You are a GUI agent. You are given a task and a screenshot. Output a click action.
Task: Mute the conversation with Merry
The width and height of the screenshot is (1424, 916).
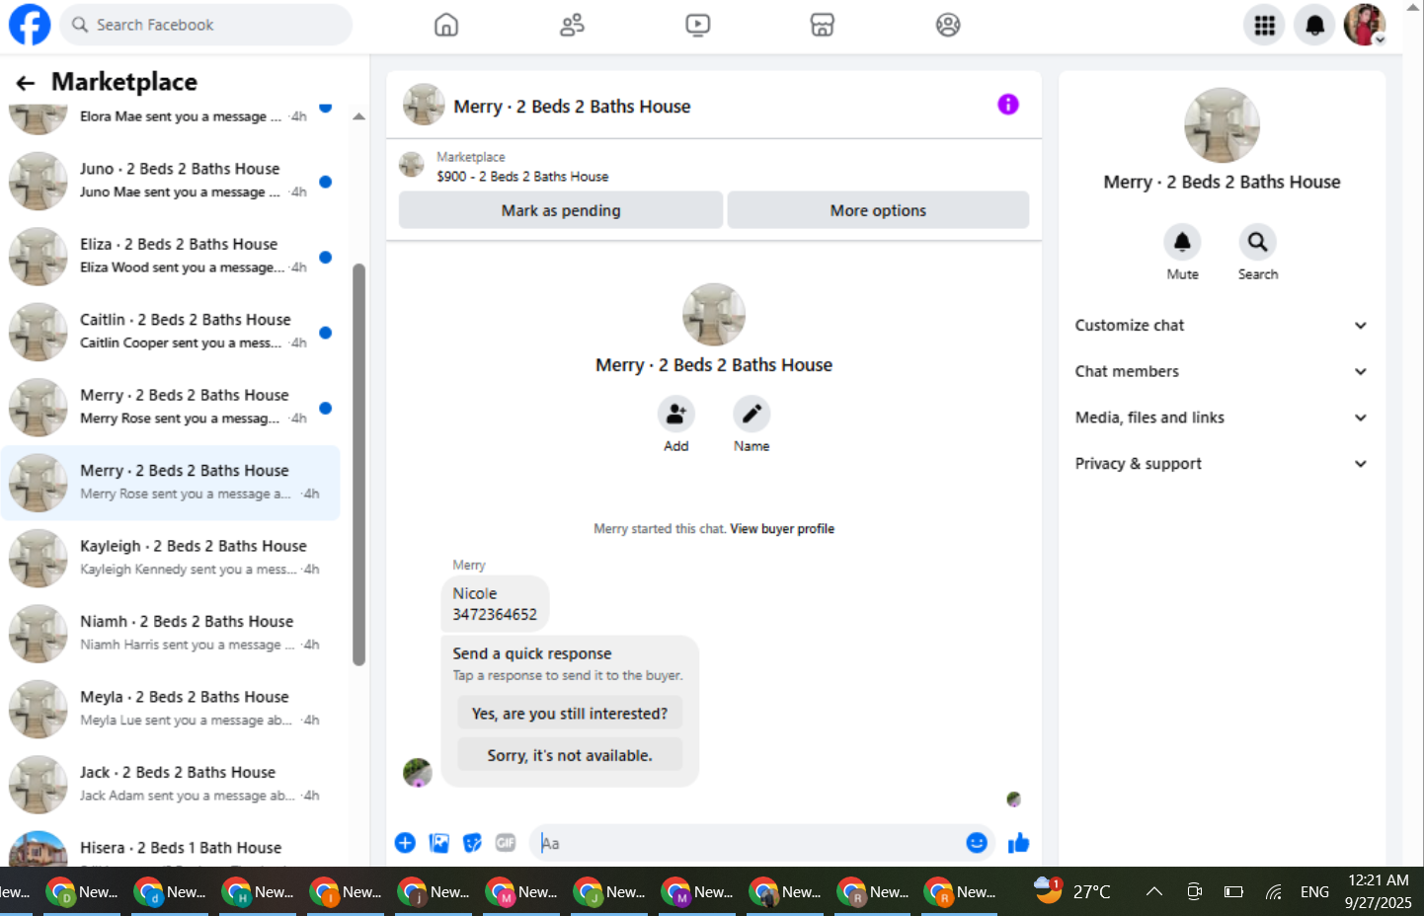click(x=1182, y=242)
